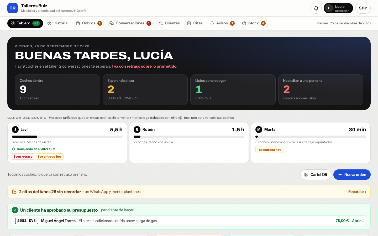Click the TR Talleres Ruiz logo
The width and height of the screenshot is (378, 236).
13,8
